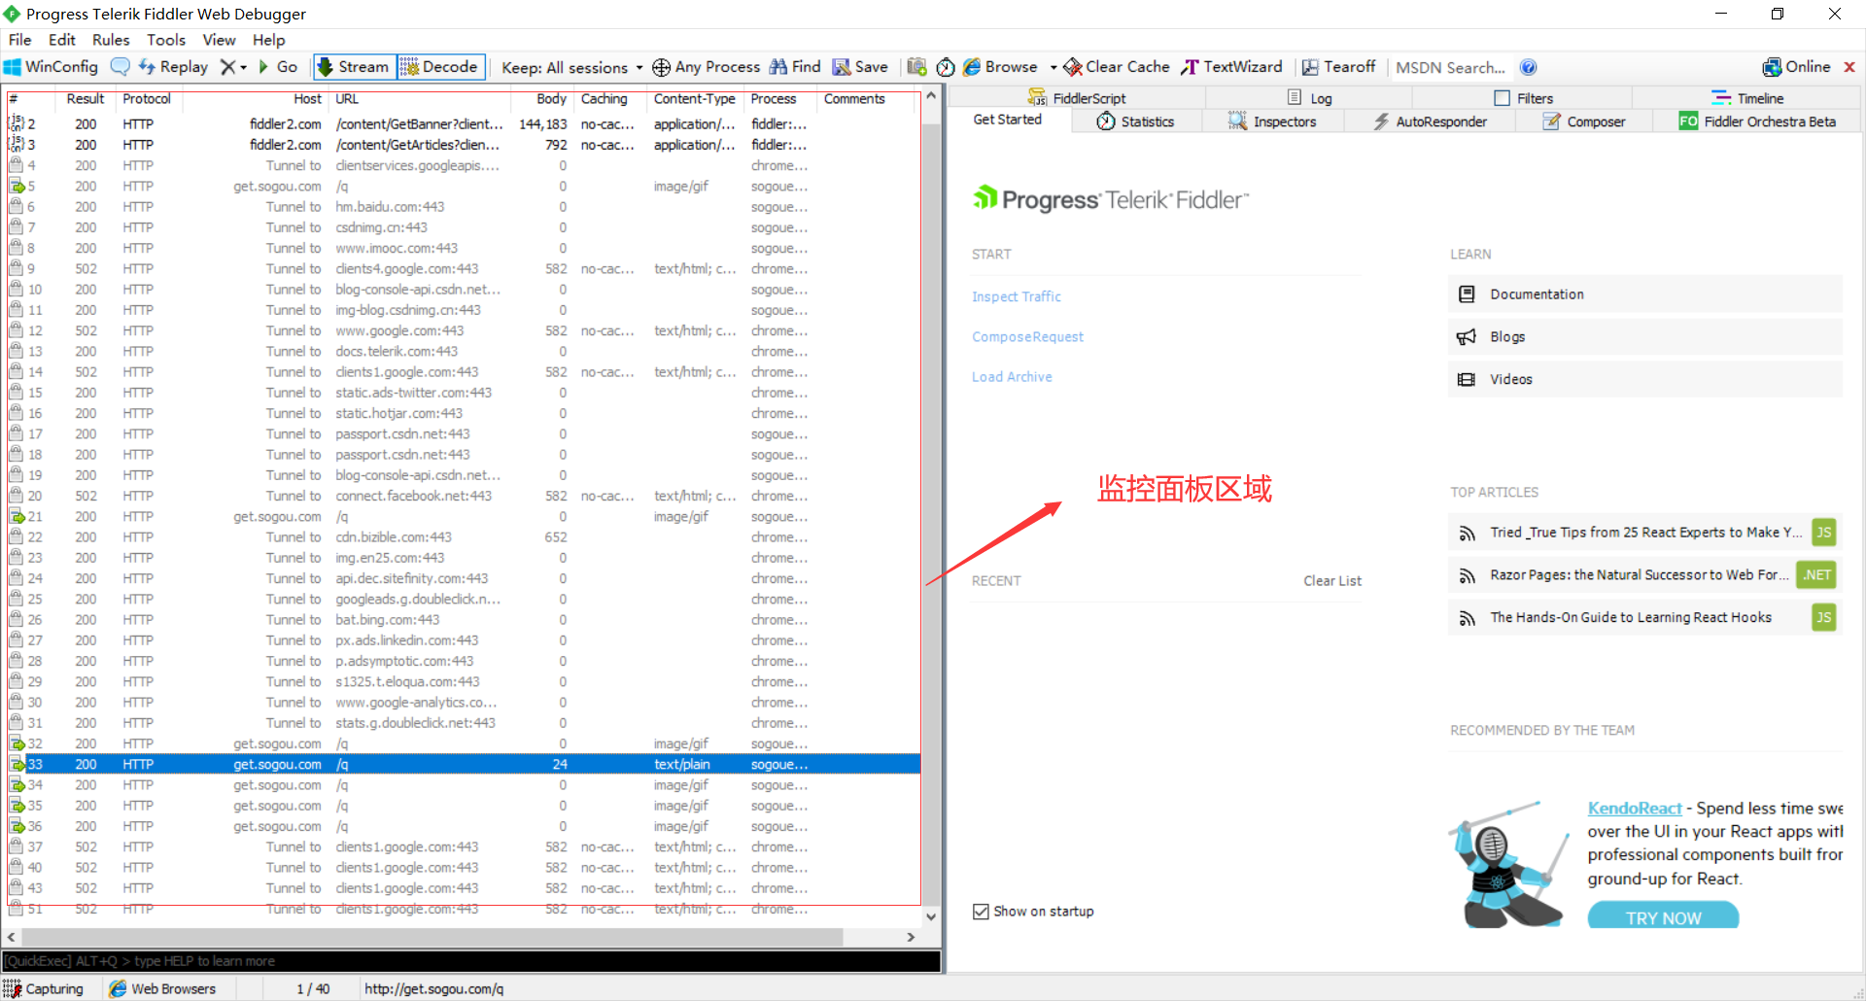The image size is (1866, 1001).
Task: Switch to the Log tab
Action: [1309, 98]
